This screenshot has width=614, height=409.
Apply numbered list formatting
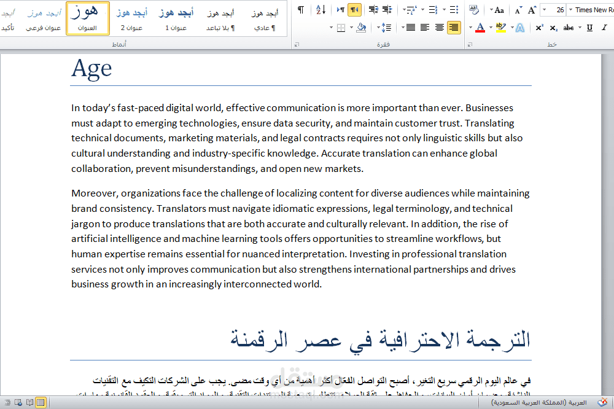coord(433,10)
